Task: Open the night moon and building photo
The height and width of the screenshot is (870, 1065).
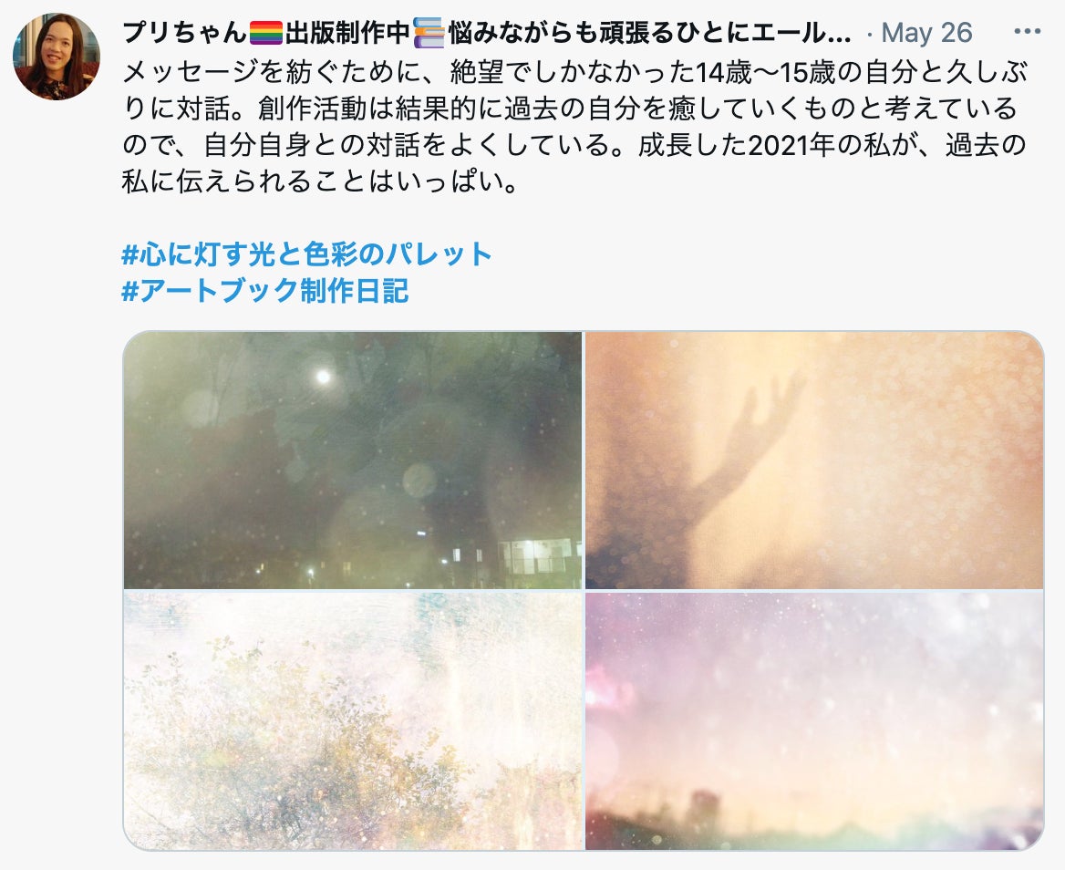Action: 353,460
